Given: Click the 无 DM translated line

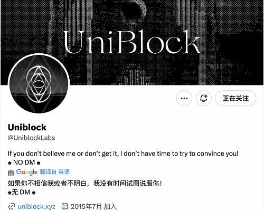Looking at the screenshot, I should [x=22, y=192].
